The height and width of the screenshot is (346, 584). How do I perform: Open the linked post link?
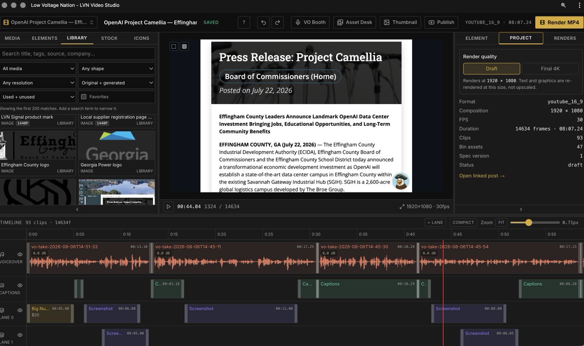(482, 176)
